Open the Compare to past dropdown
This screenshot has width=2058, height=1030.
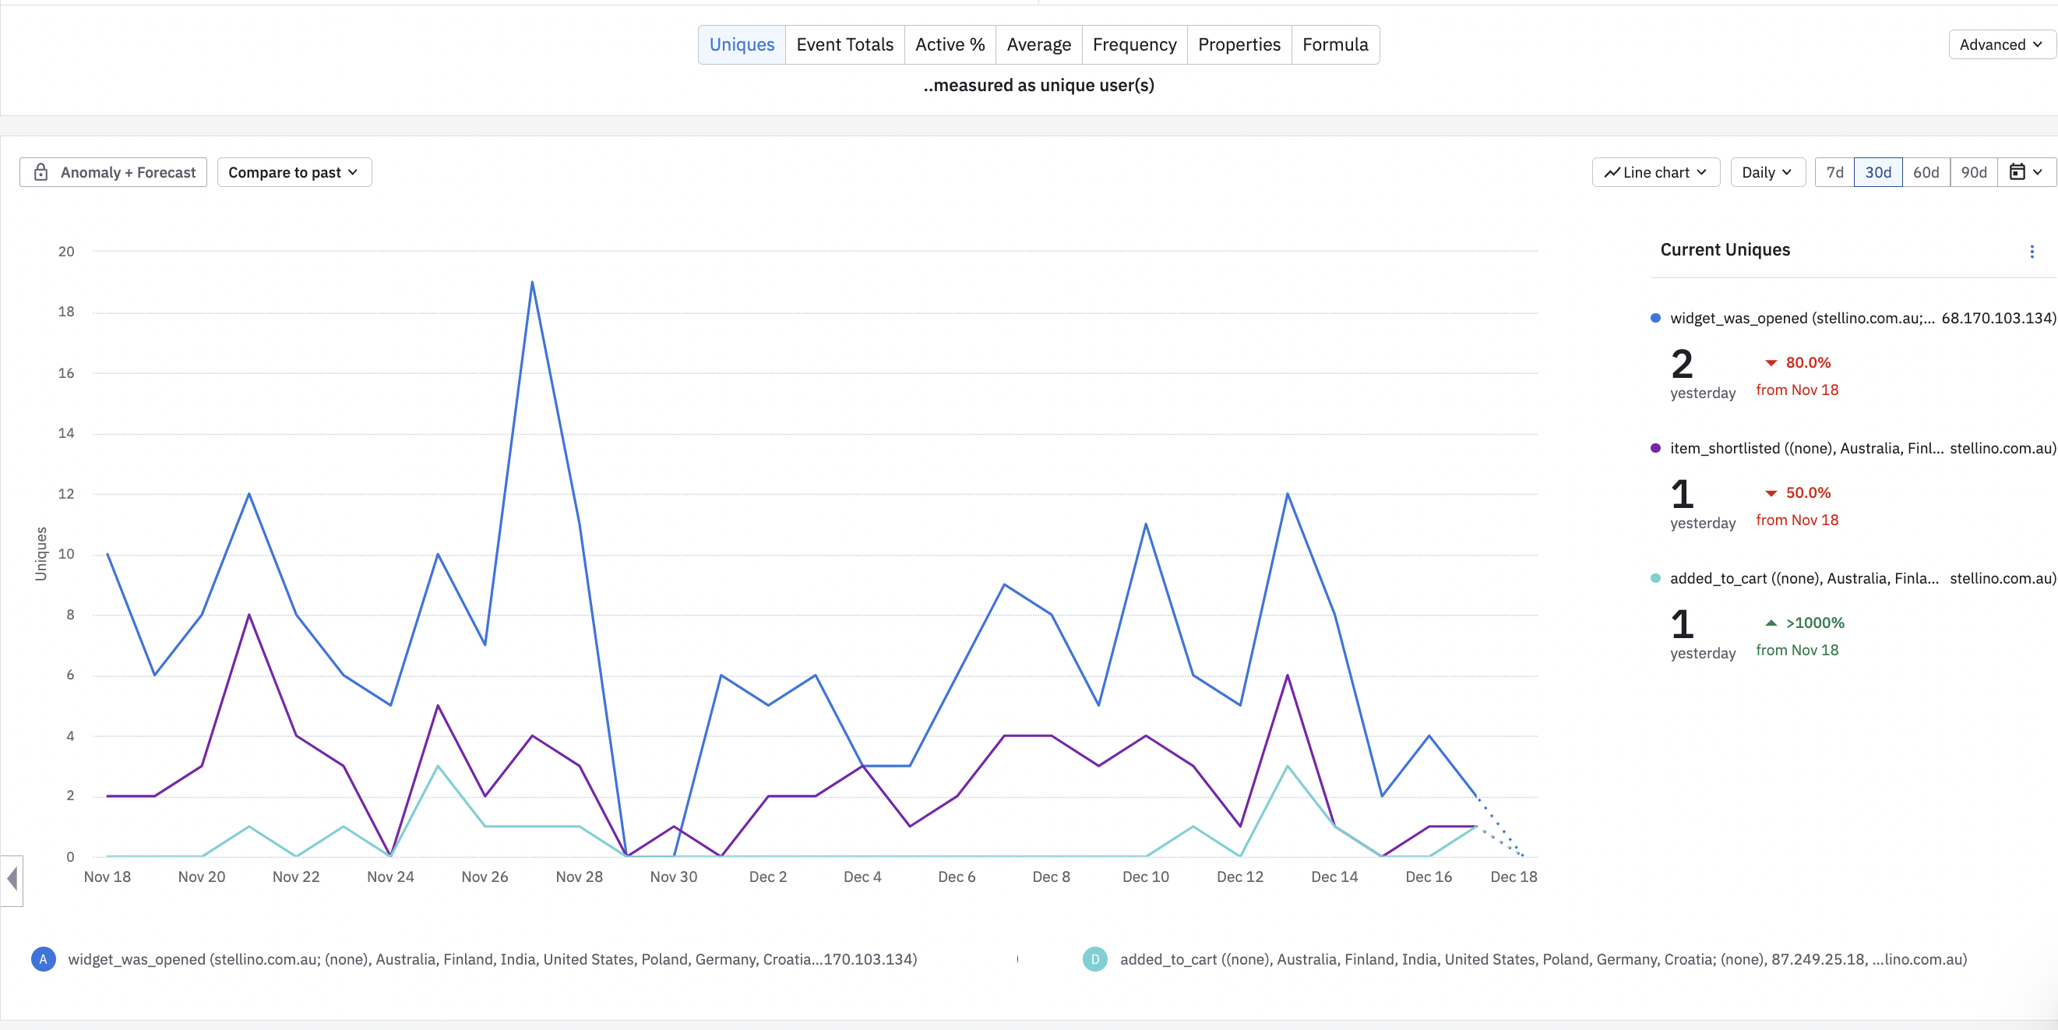point(293,173)
